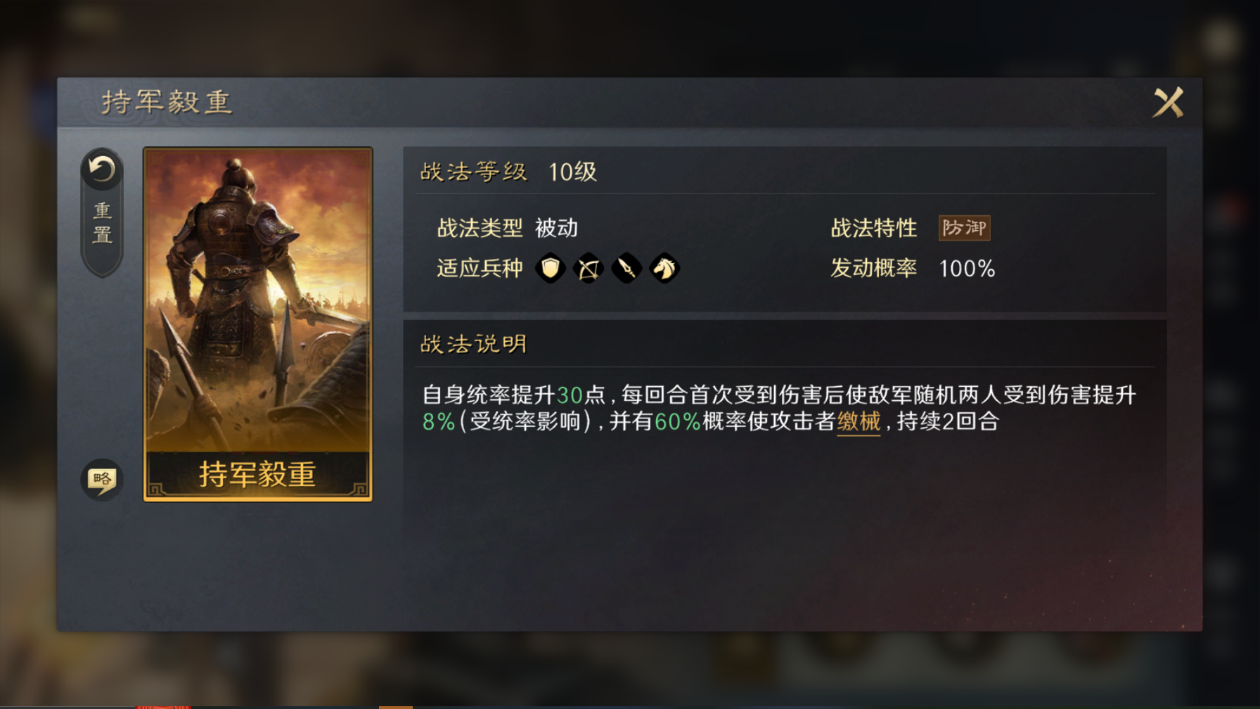Toggle the 略 brief description bubble
Viewport: 1260px width, 709px height.
[102, 480]
